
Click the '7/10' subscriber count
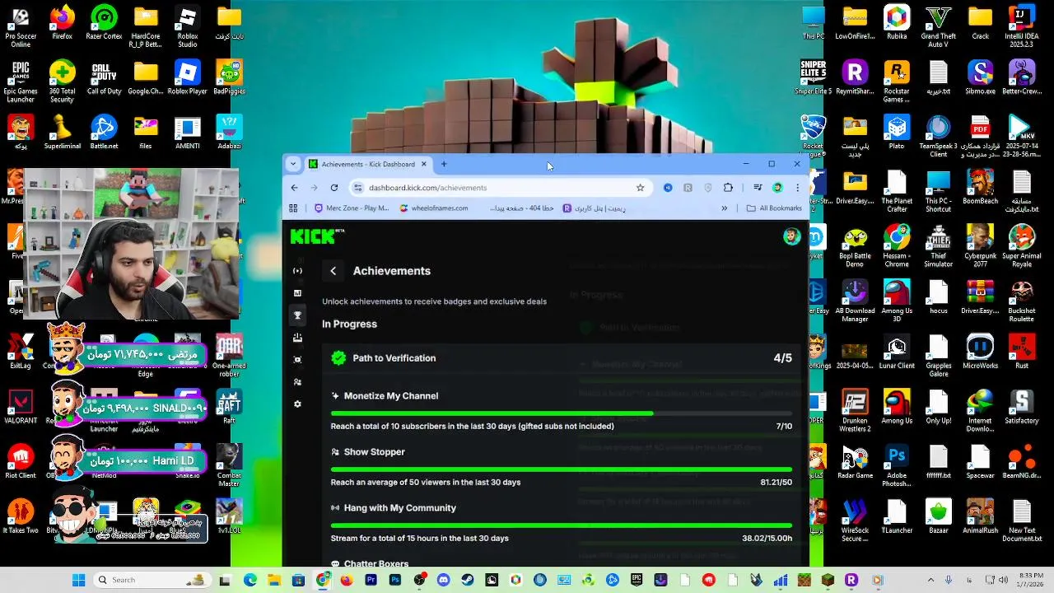tap(784, 427)
